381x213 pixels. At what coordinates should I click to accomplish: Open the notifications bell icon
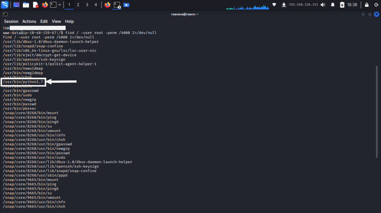[333, 5]
